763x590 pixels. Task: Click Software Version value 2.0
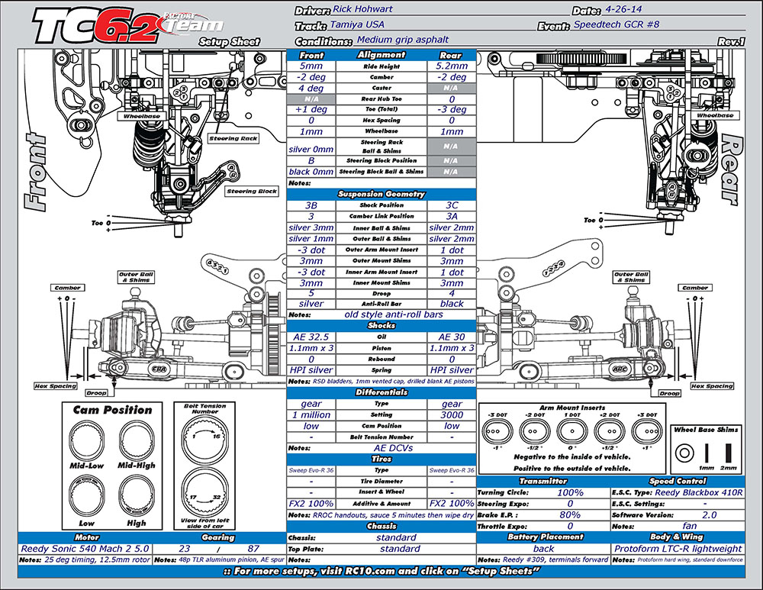[710, 515]
